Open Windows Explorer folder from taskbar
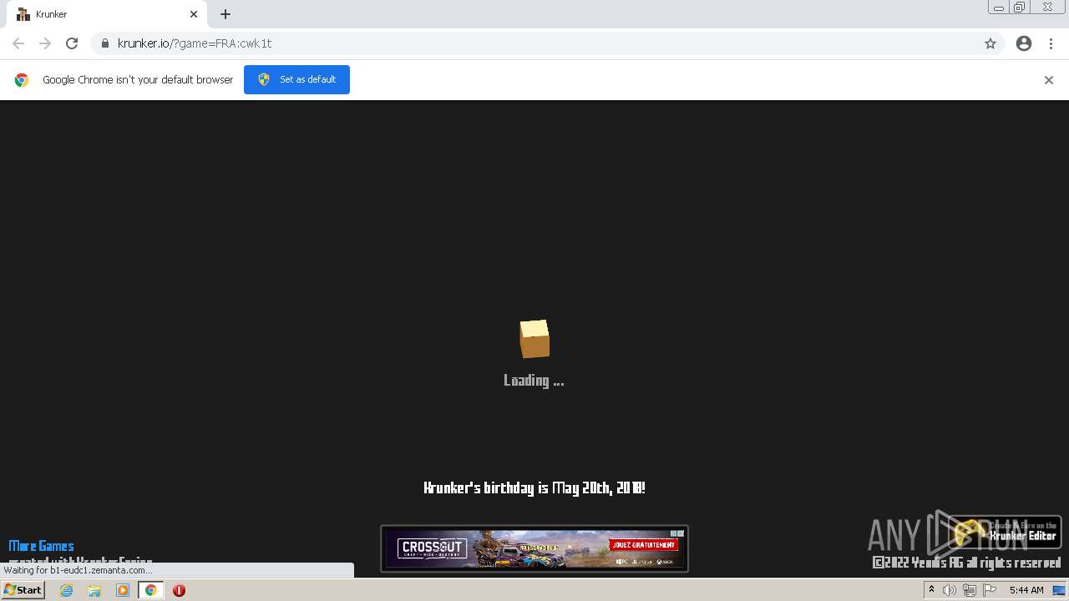The width and height of the screenshot is (1069, 601). [x=94, y=590]
